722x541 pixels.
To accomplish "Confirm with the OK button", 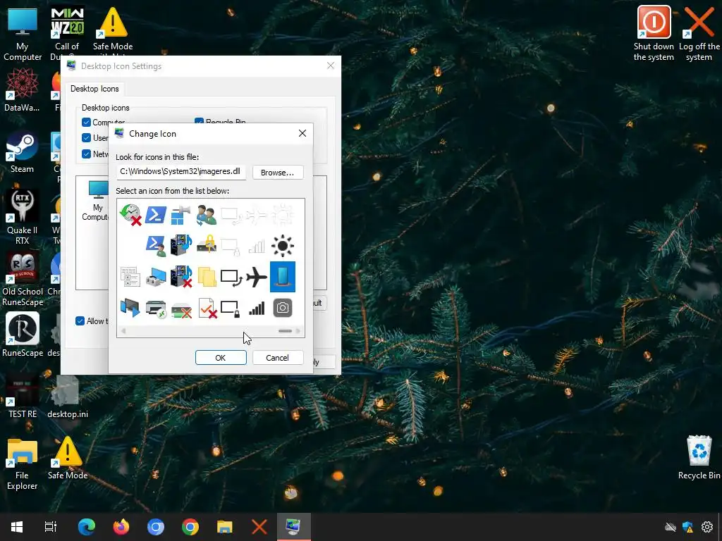I will [x=221, y=357].
